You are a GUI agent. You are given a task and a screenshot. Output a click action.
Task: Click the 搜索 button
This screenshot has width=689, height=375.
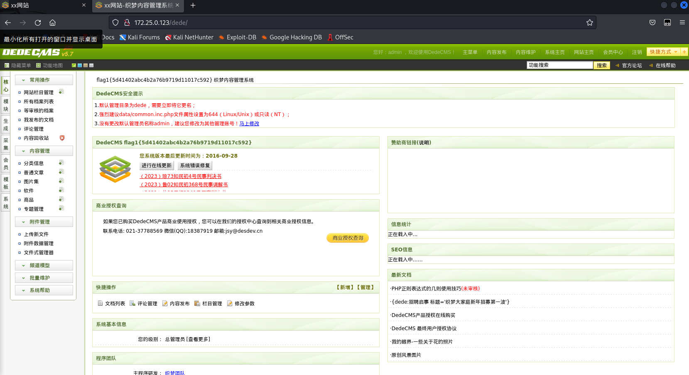[602, 65]
